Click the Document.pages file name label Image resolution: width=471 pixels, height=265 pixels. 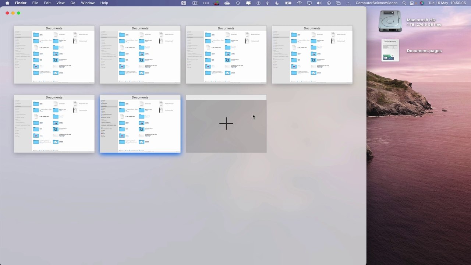(424, 51)
